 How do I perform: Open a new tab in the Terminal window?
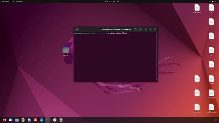tap(77, 29)
